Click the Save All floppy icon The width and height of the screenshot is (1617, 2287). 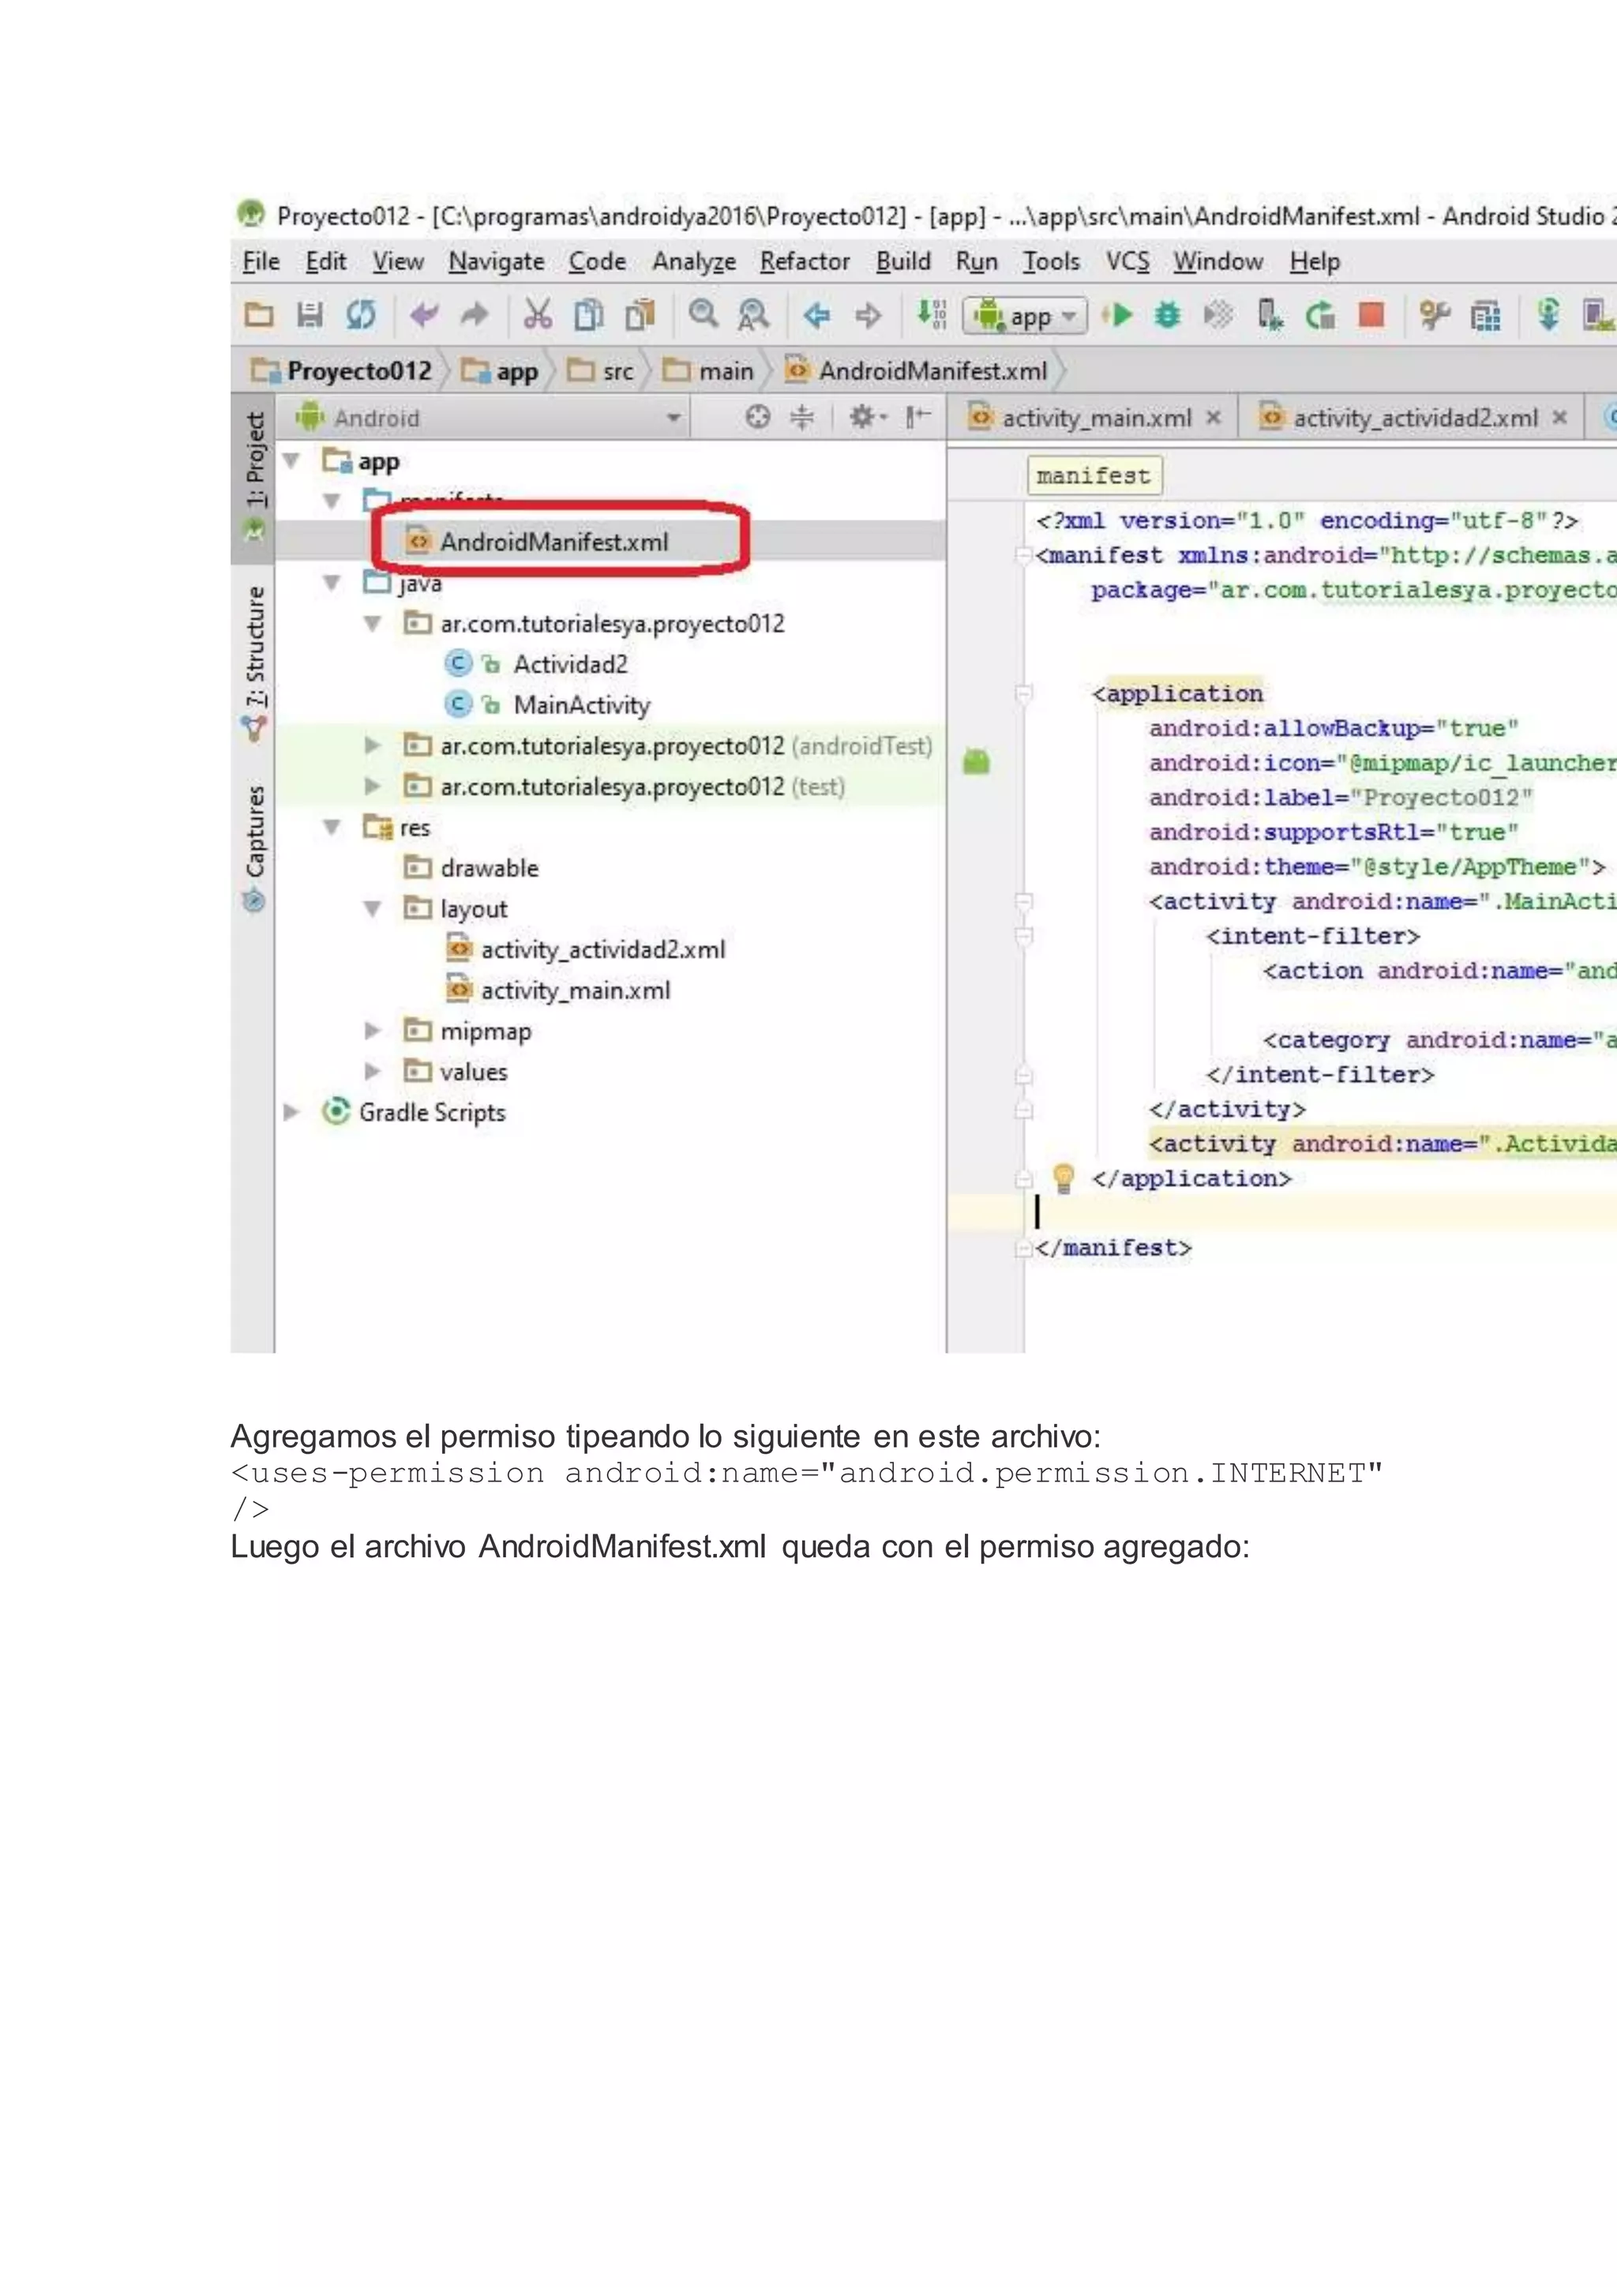310,315
